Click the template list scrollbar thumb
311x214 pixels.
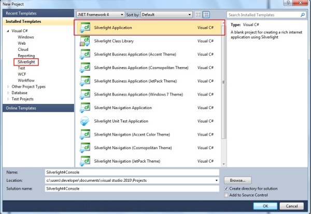[223, 82]
